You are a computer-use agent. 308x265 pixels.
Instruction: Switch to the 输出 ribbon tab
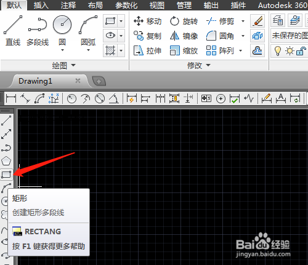click(211, 5)
